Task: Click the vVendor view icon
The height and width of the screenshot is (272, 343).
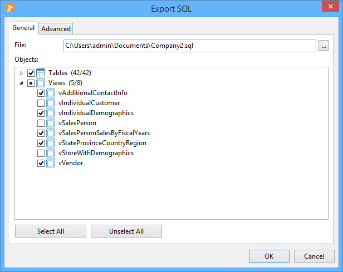Action: pyautogui.click(x=51, y=163)
